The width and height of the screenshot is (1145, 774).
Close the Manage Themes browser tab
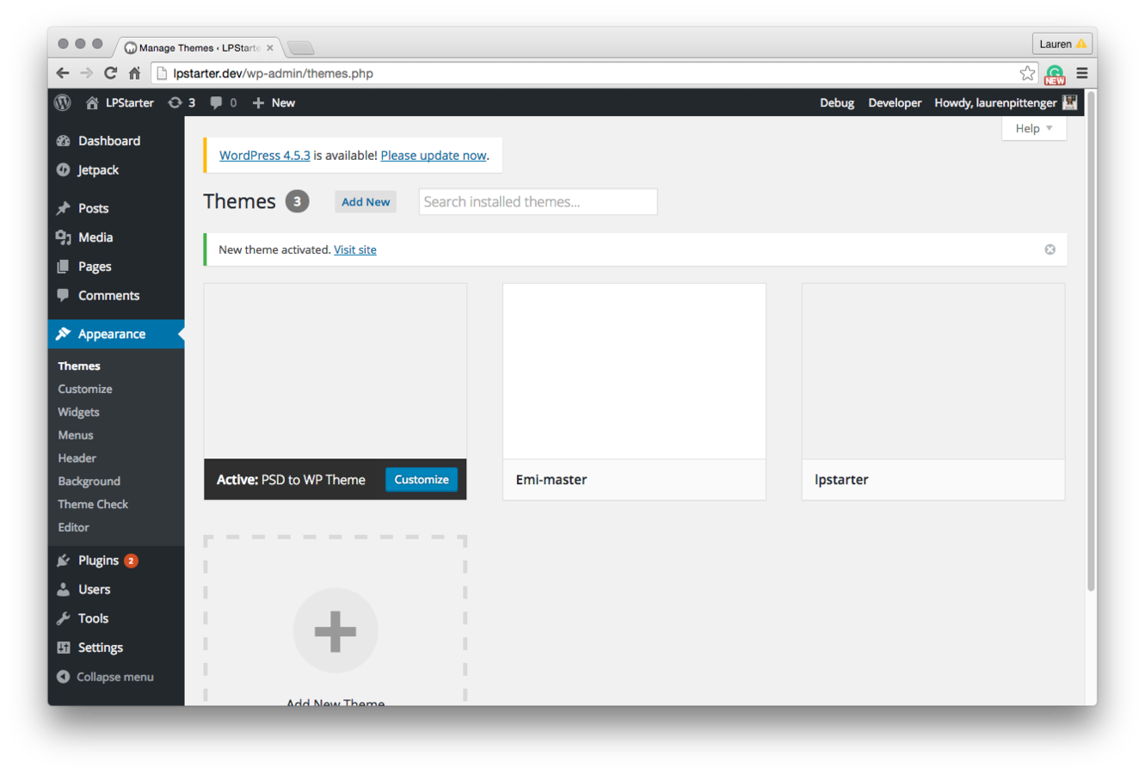point(270,48)
